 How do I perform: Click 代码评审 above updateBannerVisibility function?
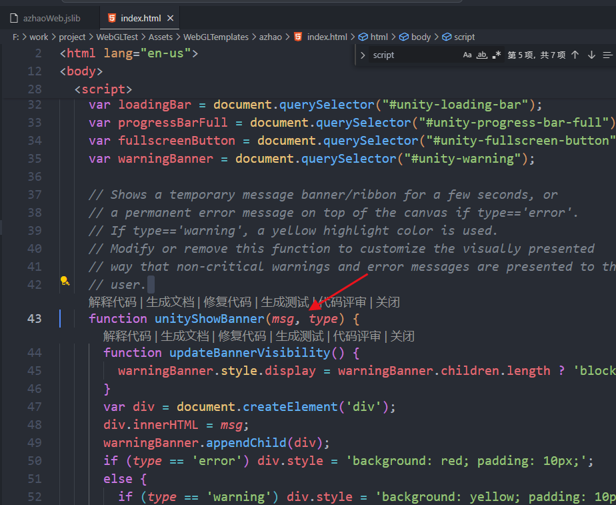[357, 336]
